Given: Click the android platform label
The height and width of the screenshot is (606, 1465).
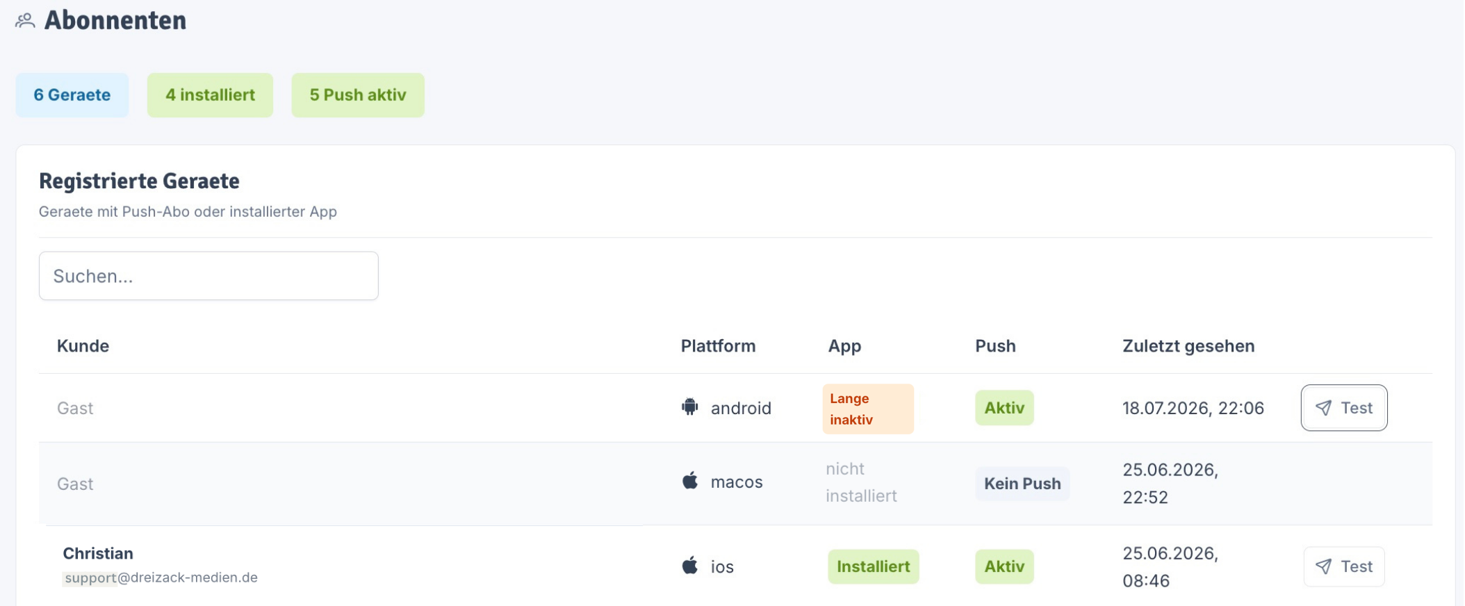Looking at the screenshot, I should click(x=741, y=408).
